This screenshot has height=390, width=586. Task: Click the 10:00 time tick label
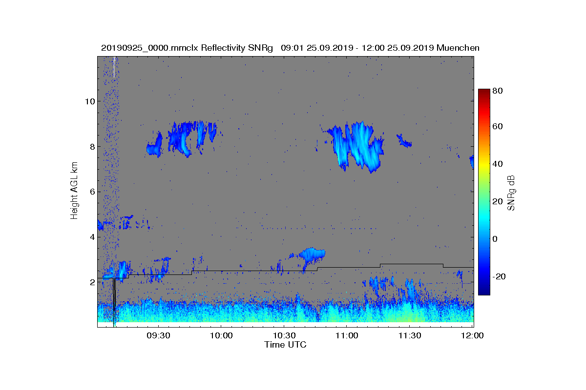pyautogui.click(x=221, y=335)
